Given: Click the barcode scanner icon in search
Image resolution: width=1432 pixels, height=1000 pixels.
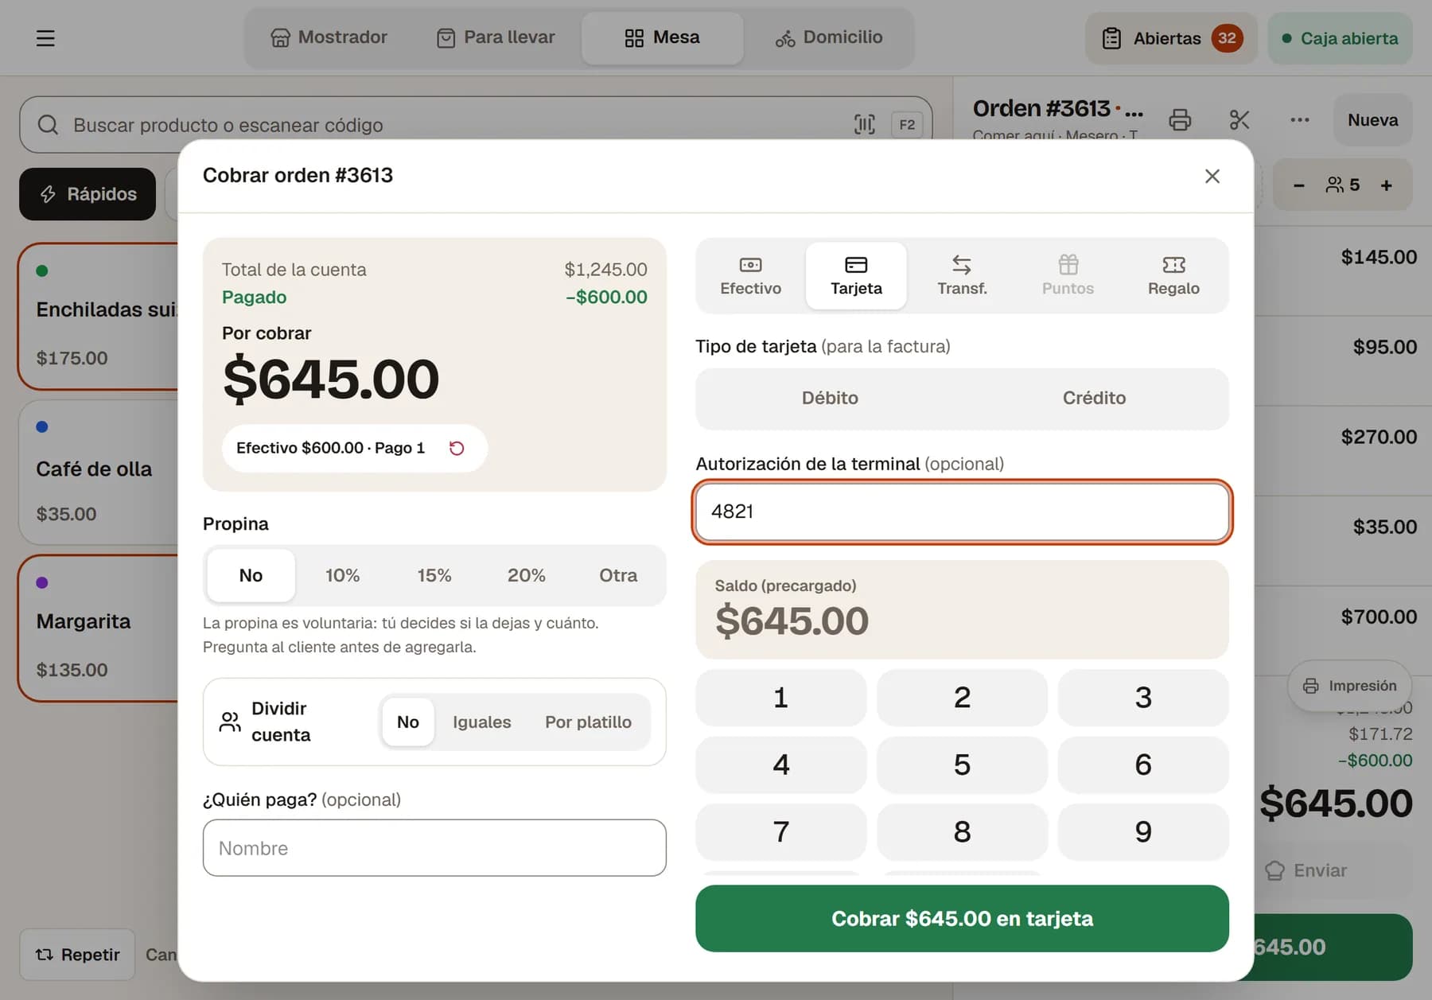Looking at the screenshot, I should coord(865,124).
